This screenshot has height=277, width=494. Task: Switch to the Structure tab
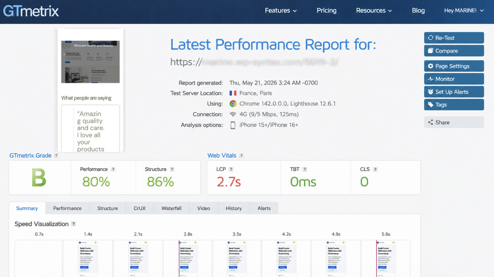click(x=108, y=208)
